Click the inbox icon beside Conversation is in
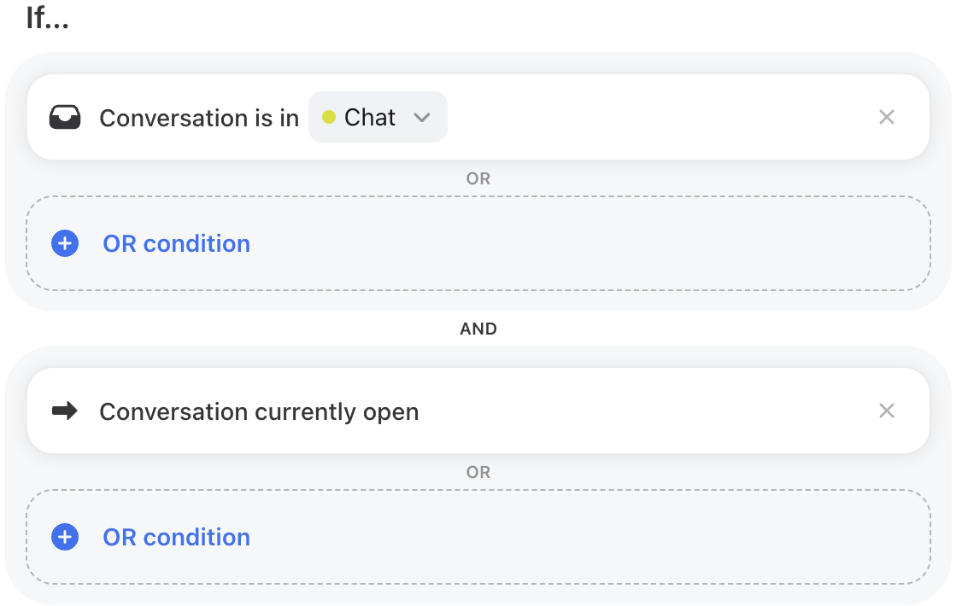 pyautogui.click(x=65, y=117)
